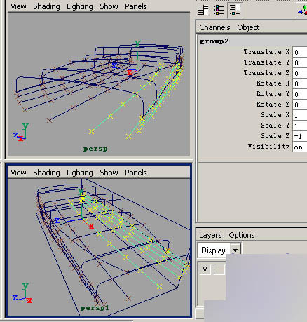Select the Rotate X attribute label
Image resolution: width=307 pixels, height=322 pixels.
(273, 83)
